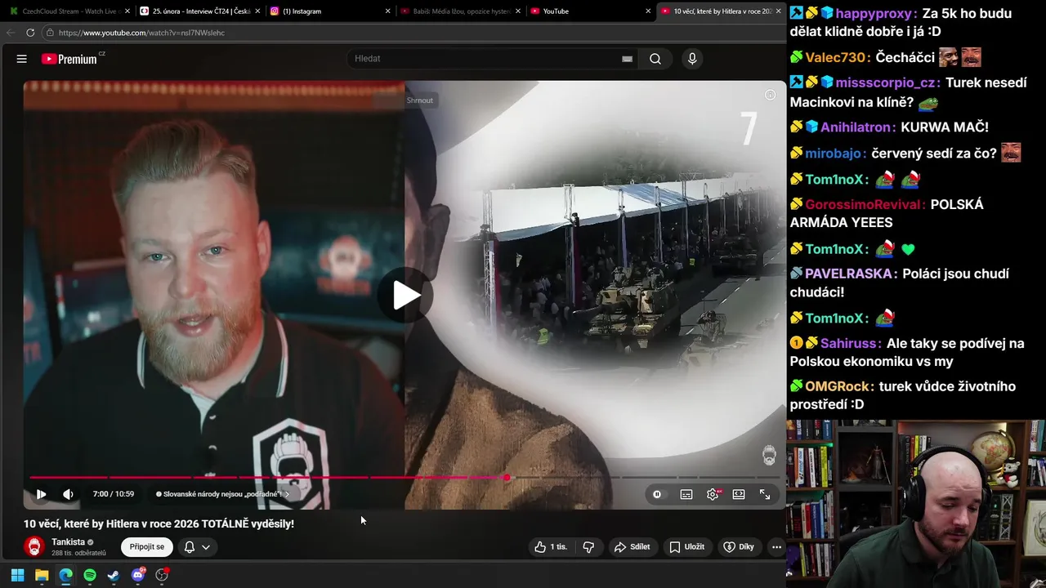Open the video info card icon
The image size is (1046, 588).
pos(770,95)
